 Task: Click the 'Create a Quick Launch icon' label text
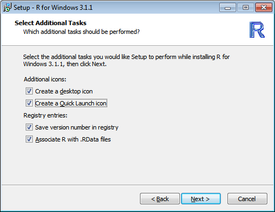[x=71, y=103]
